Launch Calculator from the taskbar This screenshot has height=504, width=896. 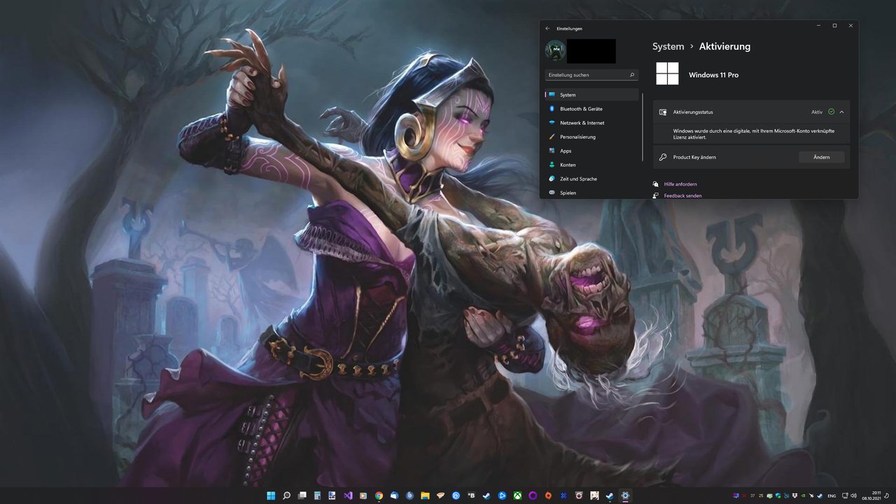(x=317, y=496)
